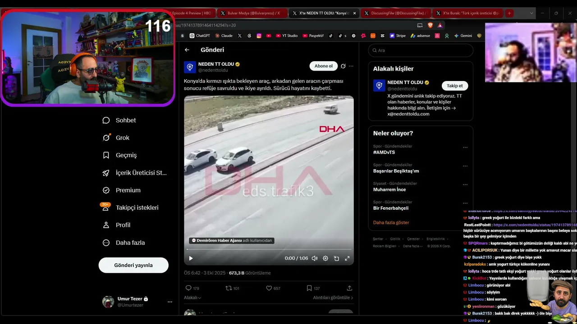Viewport: 577px width, 324px height.
Task: Reply to the post with 179 comments
Action: 192,288
